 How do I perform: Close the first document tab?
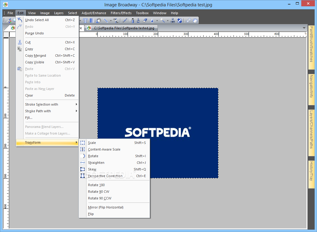click(x=81, y=28)
